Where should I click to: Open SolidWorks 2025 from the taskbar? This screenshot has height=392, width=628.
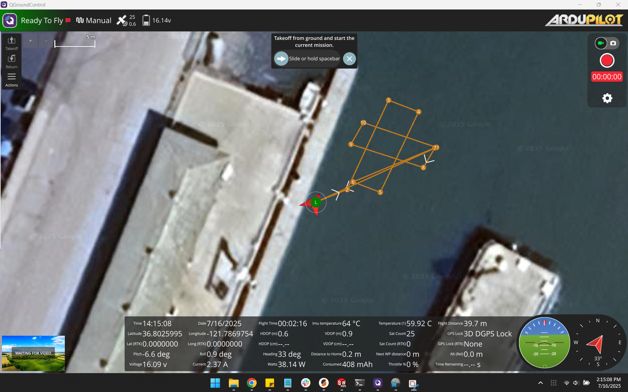pos(342,383)
